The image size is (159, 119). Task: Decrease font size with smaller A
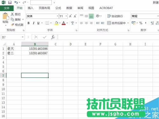point(75,16)
